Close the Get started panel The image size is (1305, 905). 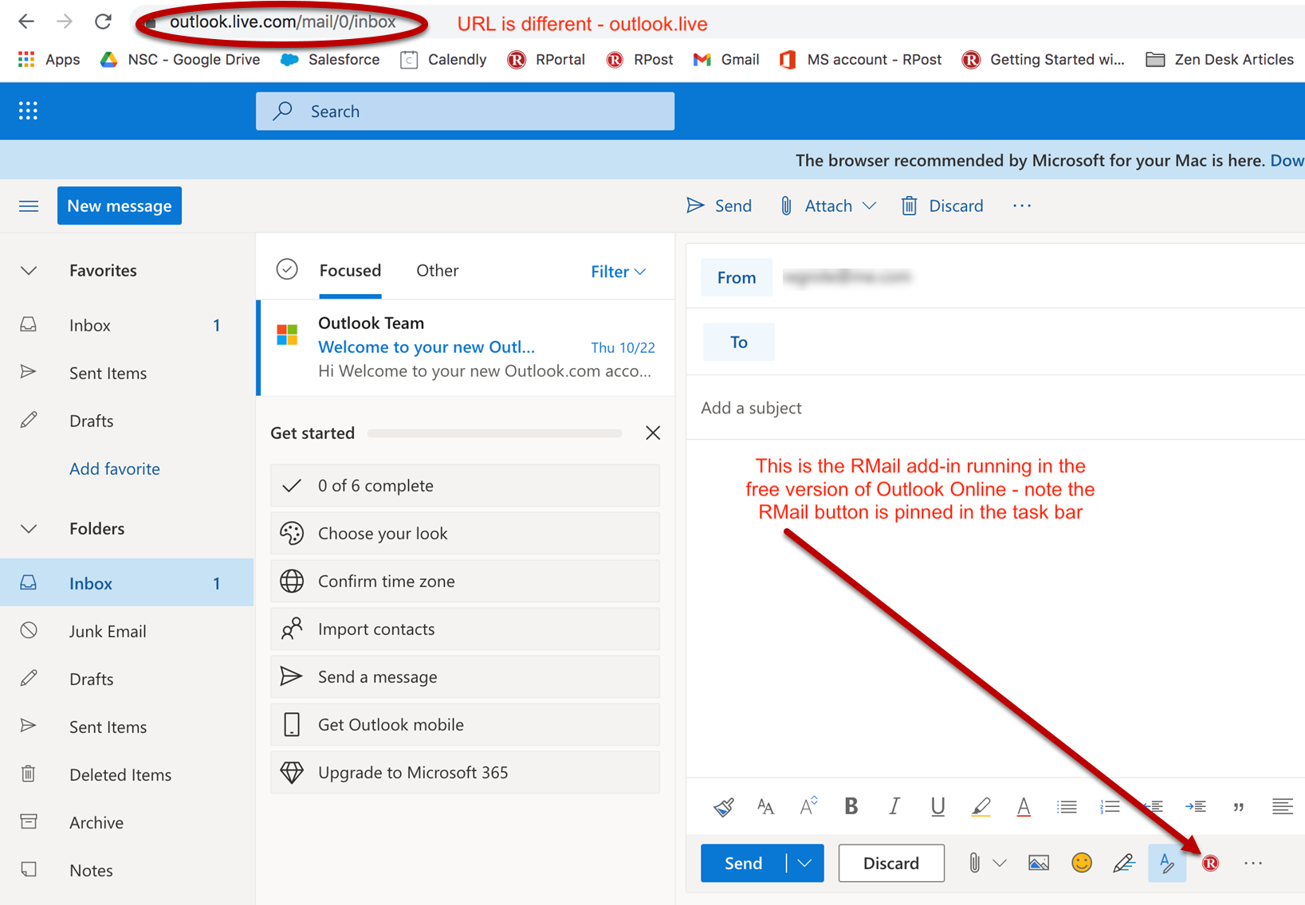point(653,433)
